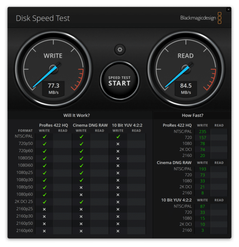Click ProRes NTSC/PAL write value 235
Image resolution: width=239 pixels, height=247 pixels.
coord(203,132)
